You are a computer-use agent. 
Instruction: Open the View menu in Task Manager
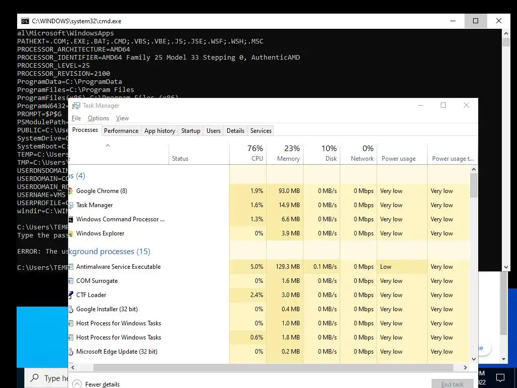[122, 118]
